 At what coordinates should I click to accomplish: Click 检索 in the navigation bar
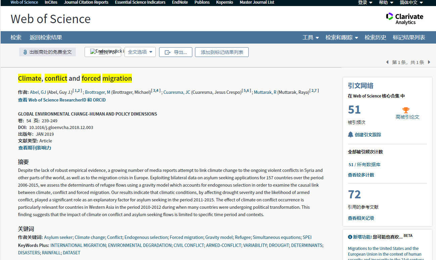coord(16,38)
